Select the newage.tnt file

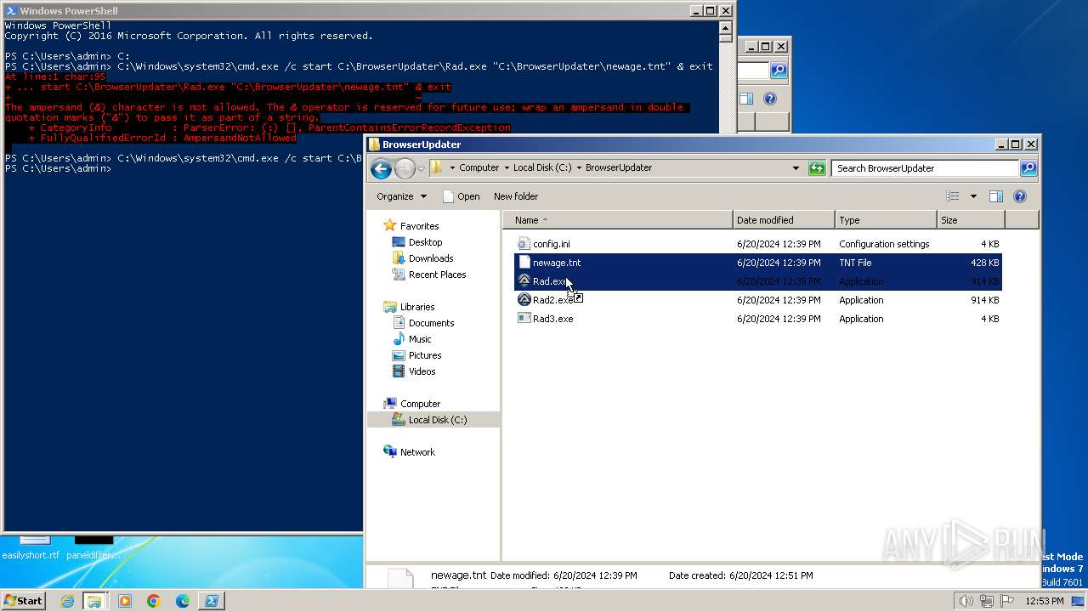(x=757, y=263)
